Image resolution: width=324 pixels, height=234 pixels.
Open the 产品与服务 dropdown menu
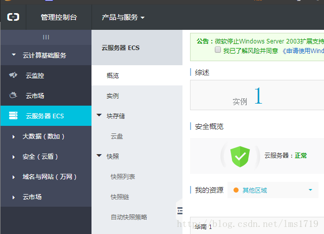[123, 17]
